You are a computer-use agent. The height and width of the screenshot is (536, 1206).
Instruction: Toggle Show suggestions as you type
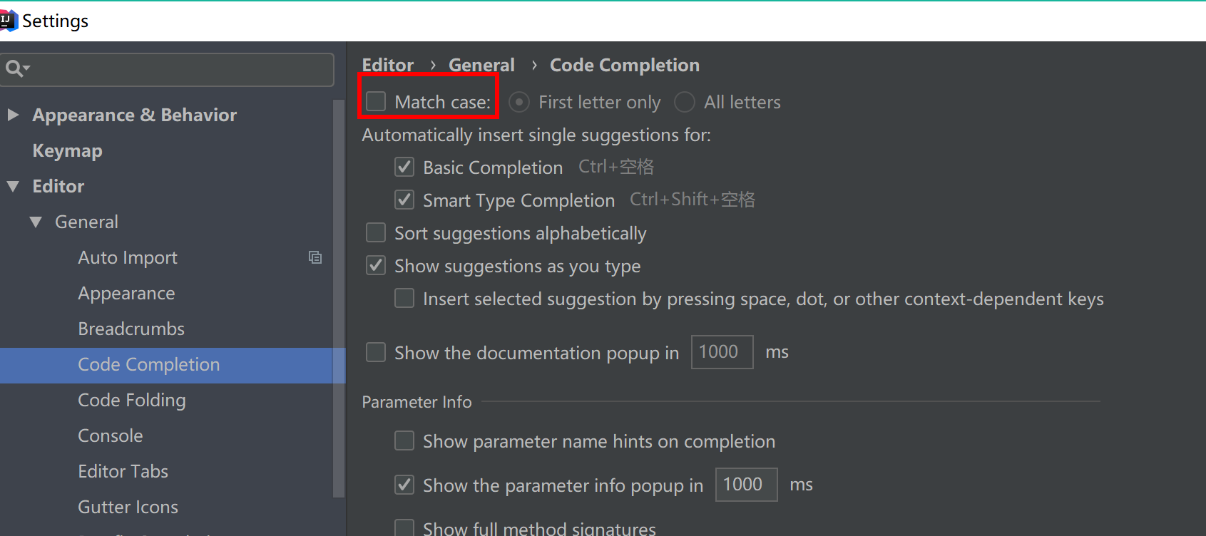375,265
